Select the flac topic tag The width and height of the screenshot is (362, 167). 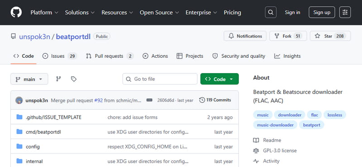point(314,115)
